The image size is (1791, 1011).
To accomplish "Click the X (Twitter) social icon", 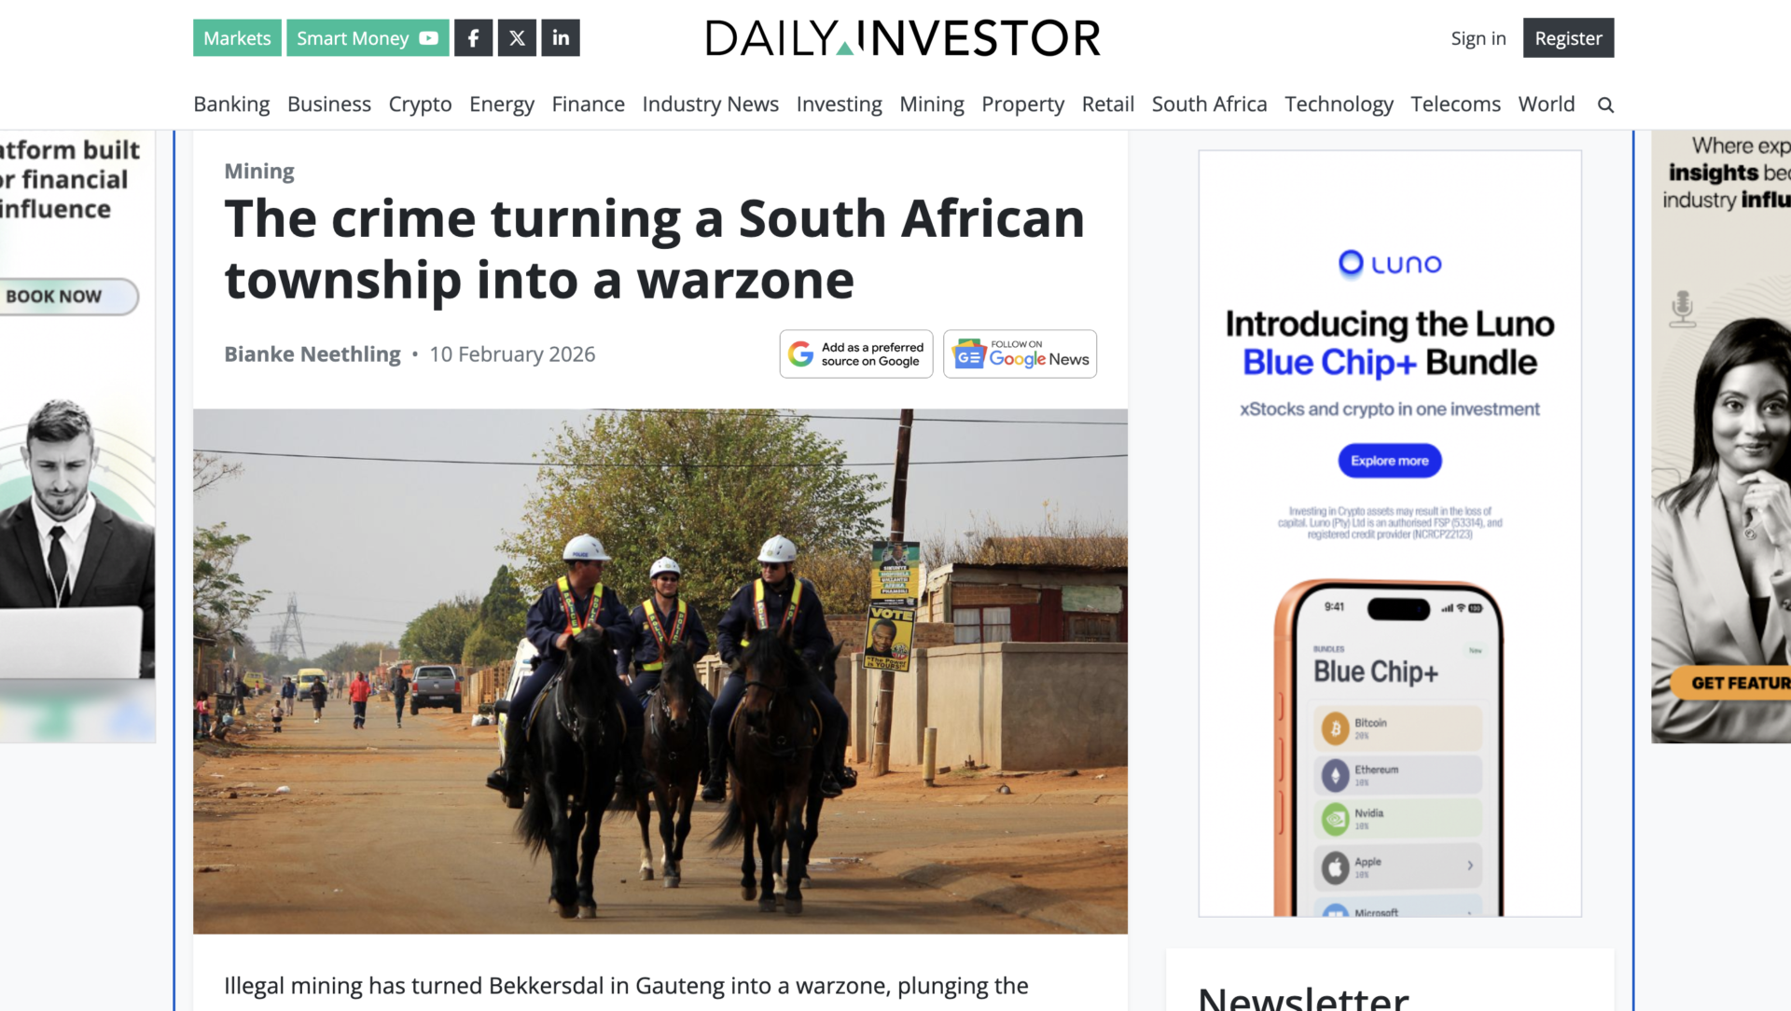I will (x=517, y=38).
